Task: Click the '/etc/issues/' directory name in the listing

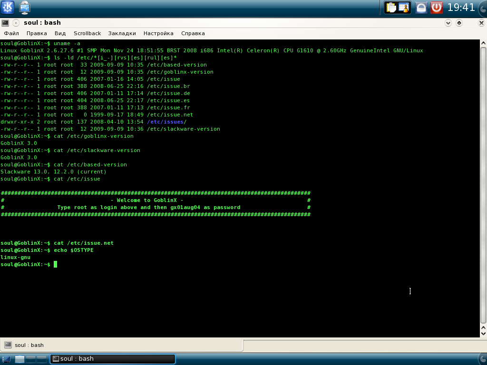Action: point(167,122)
